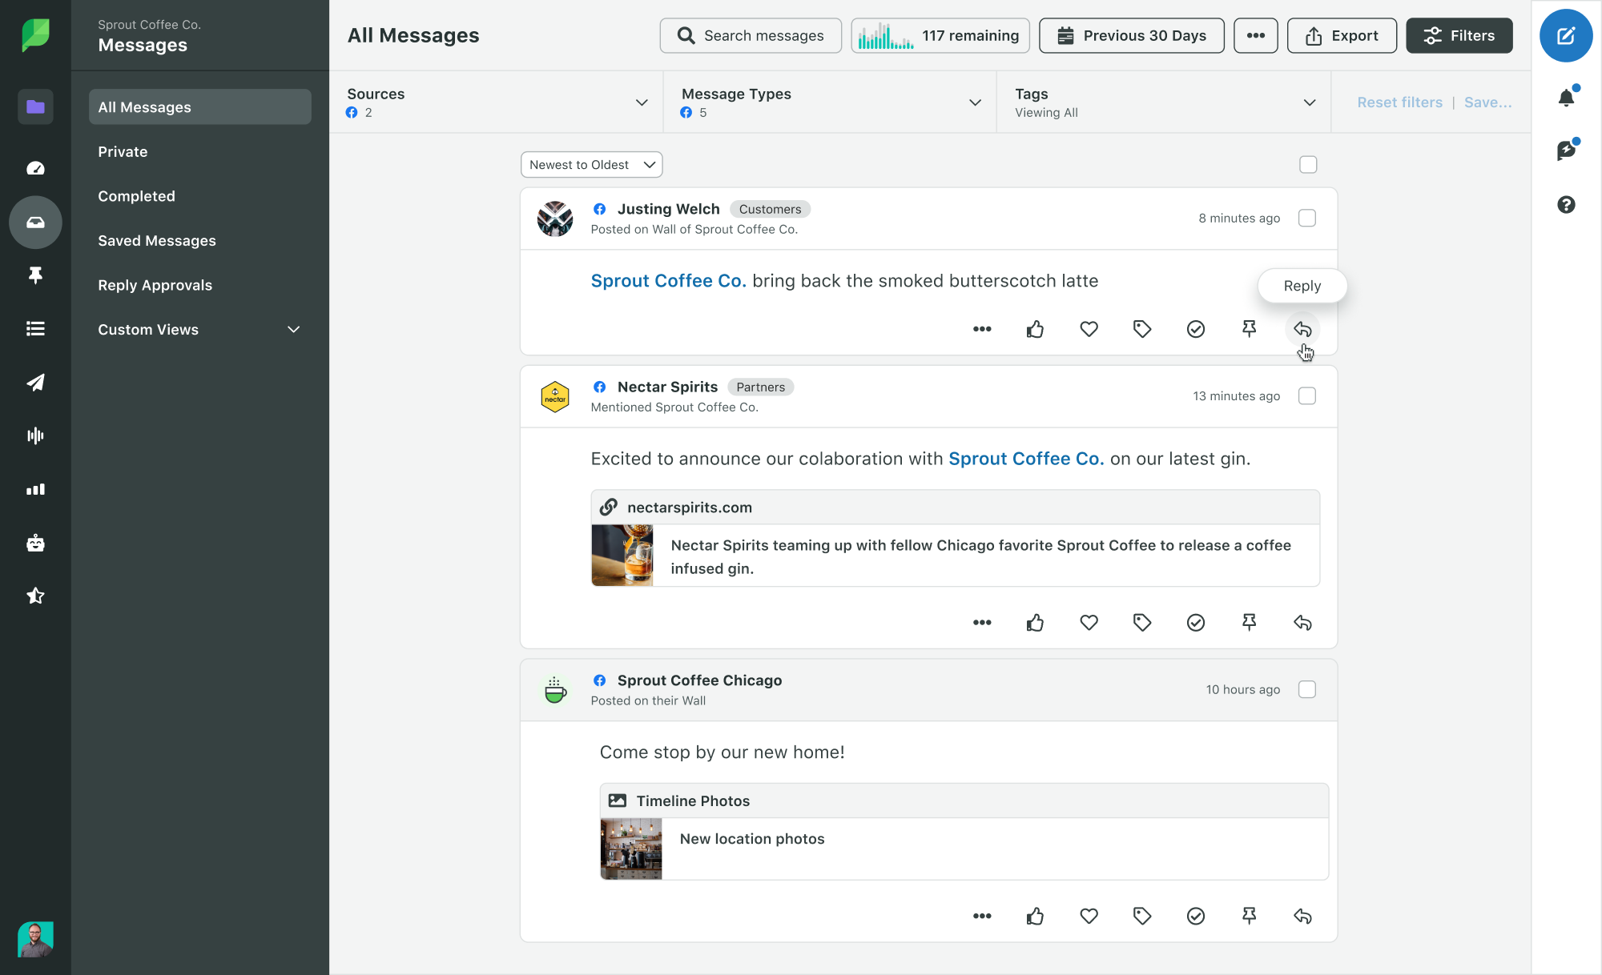Toggle the select-all checkbox at top right
The height and width of the screenshot is (975, 1602).
click(1308, 165)
